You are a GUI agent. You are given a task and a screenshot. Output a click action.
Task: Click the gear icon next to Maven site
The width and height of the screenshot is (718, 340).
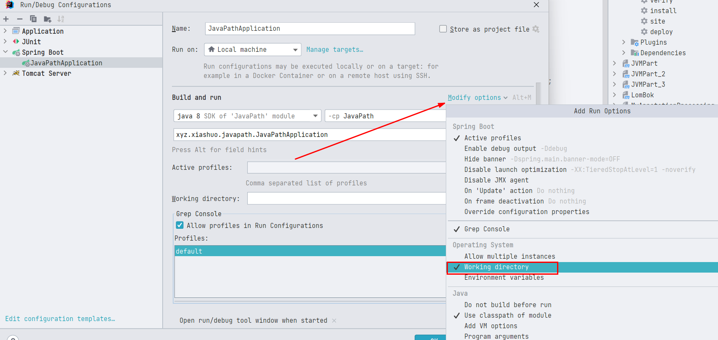coord(644,21)
